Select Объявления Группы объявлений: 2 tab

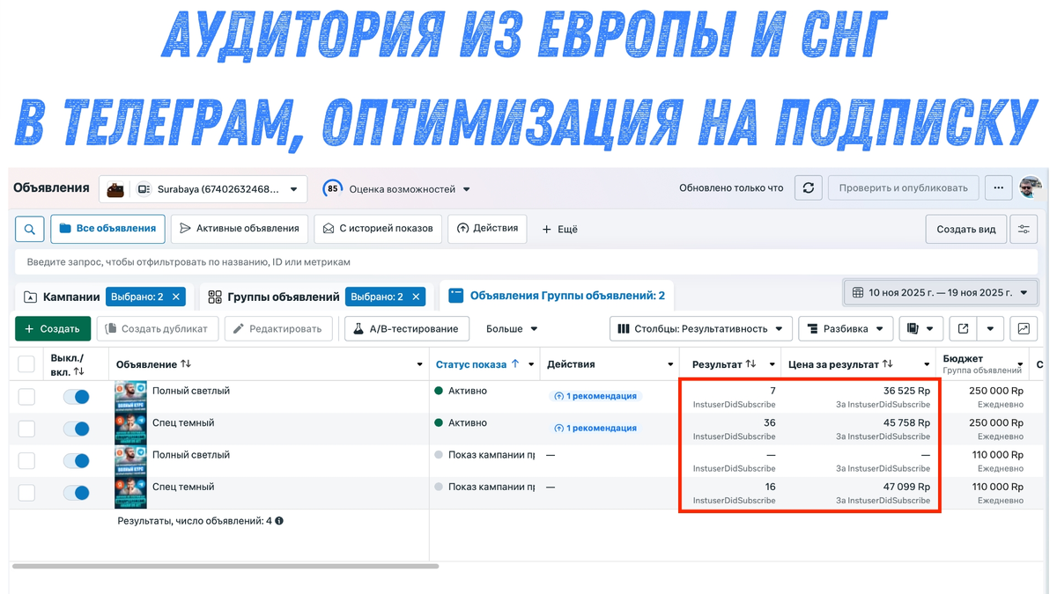[557, 296]
